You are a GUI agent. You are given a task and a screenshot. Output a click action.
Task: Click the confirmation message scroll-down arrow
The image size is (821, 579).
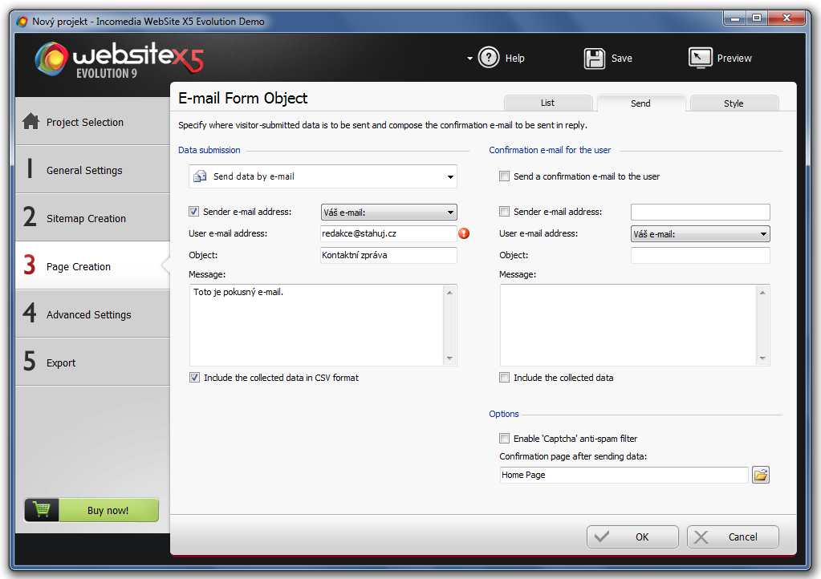click(763, 358)
